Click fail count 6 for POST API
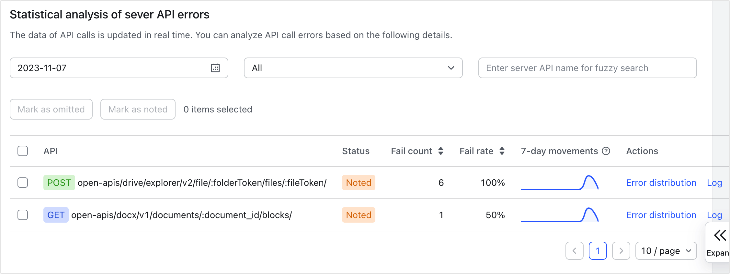 click(x=441, y=183)
